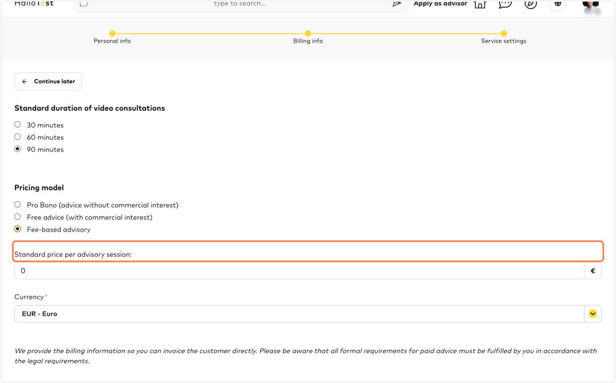The height and width of the screenshot is (383, 616).
Task: Click the chat bubble icon in search bar
Action: pyautogui.click(x=84, y=4)
